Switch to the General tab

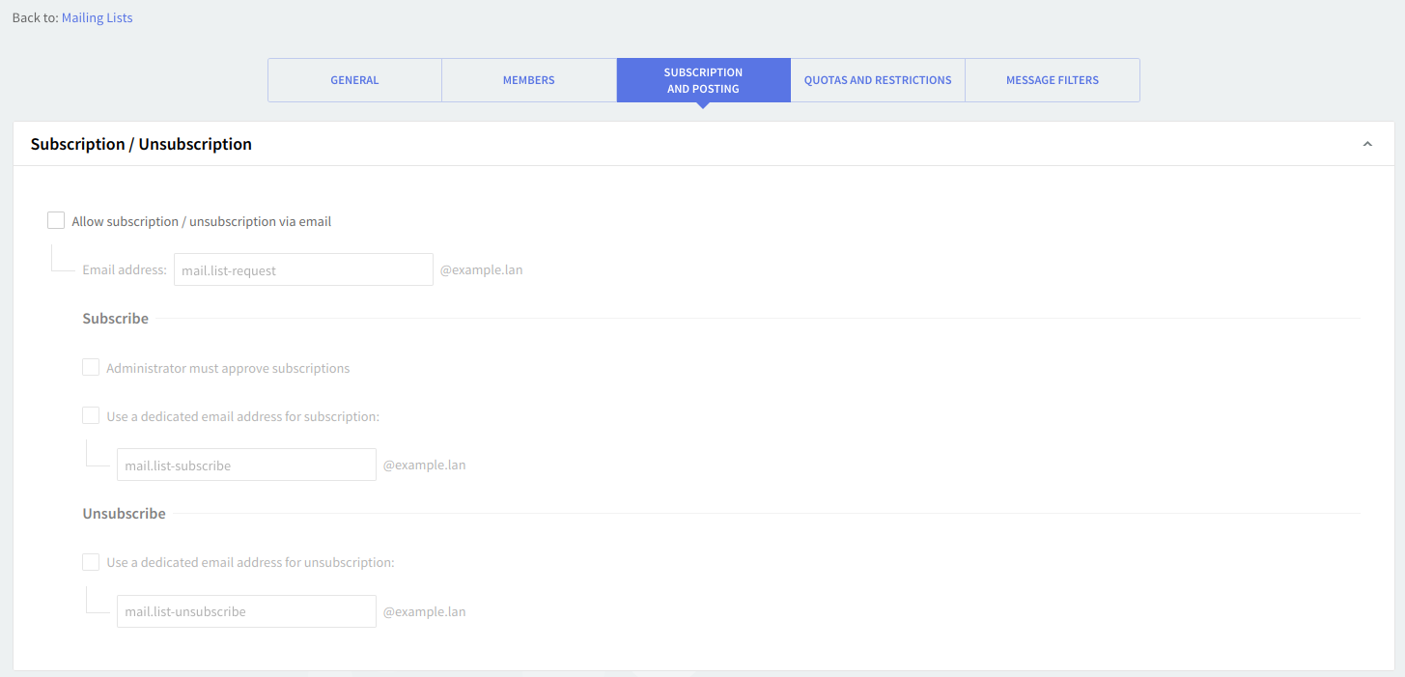[x=354, y=80]
